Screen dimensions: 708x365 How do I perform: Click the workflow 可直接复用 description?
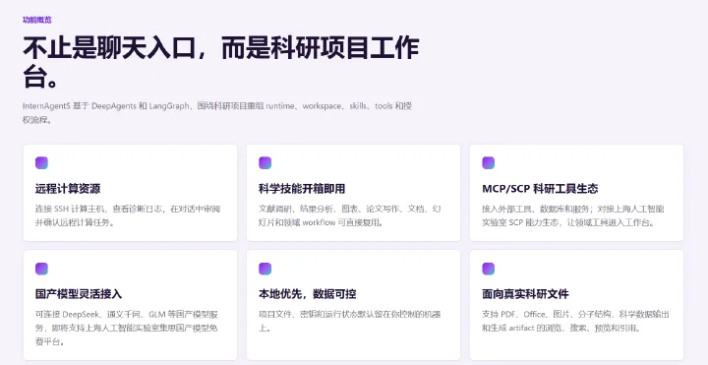(350, 215)
